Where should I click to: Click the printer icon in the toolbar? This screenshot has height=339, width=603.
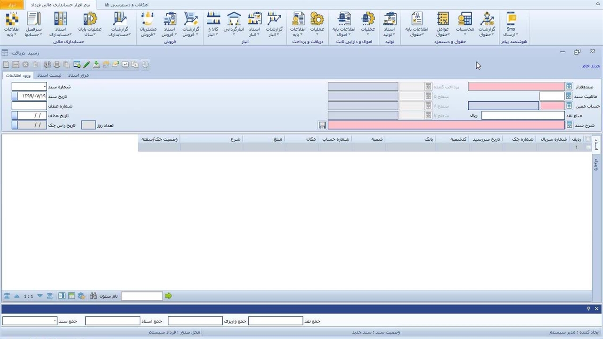pyautogui.click(x=57, y=65)
